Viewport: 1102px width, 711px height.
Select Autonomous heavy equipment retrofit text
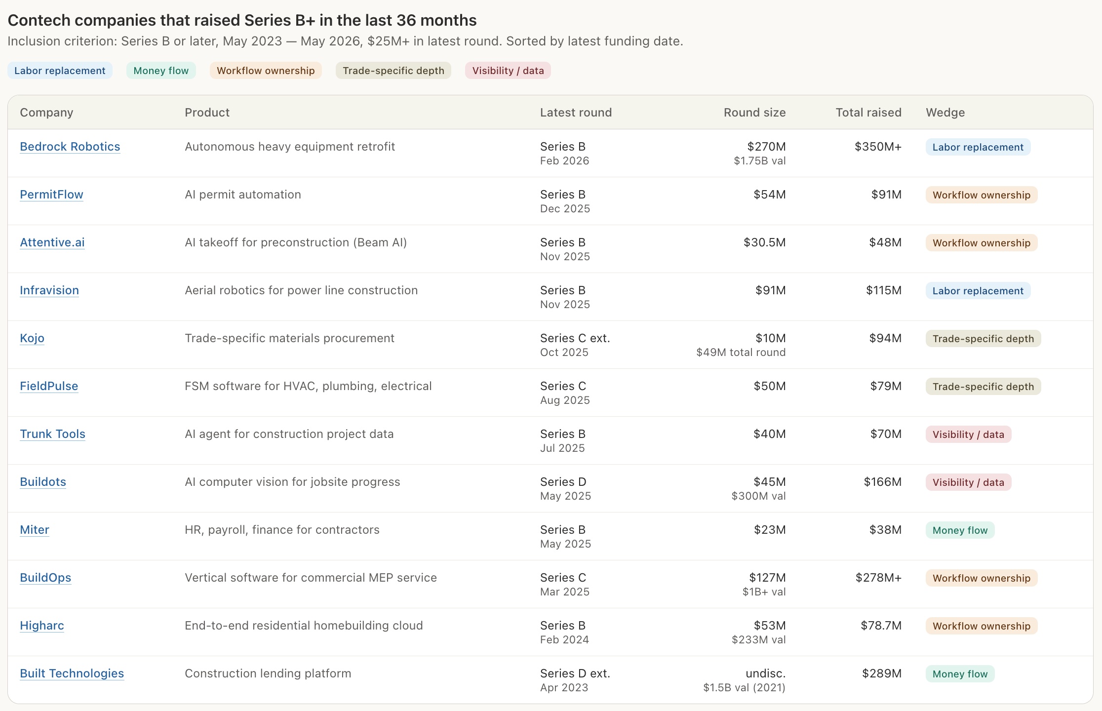290,147
